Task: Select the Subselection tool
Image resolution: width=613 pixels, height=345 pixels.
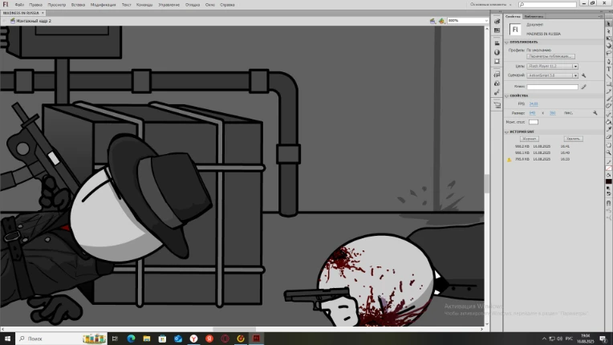Action: click(609, 31)
